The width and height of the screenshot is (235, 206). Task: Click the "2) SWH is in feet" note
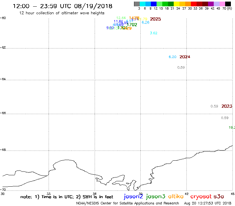coord(95,197)
